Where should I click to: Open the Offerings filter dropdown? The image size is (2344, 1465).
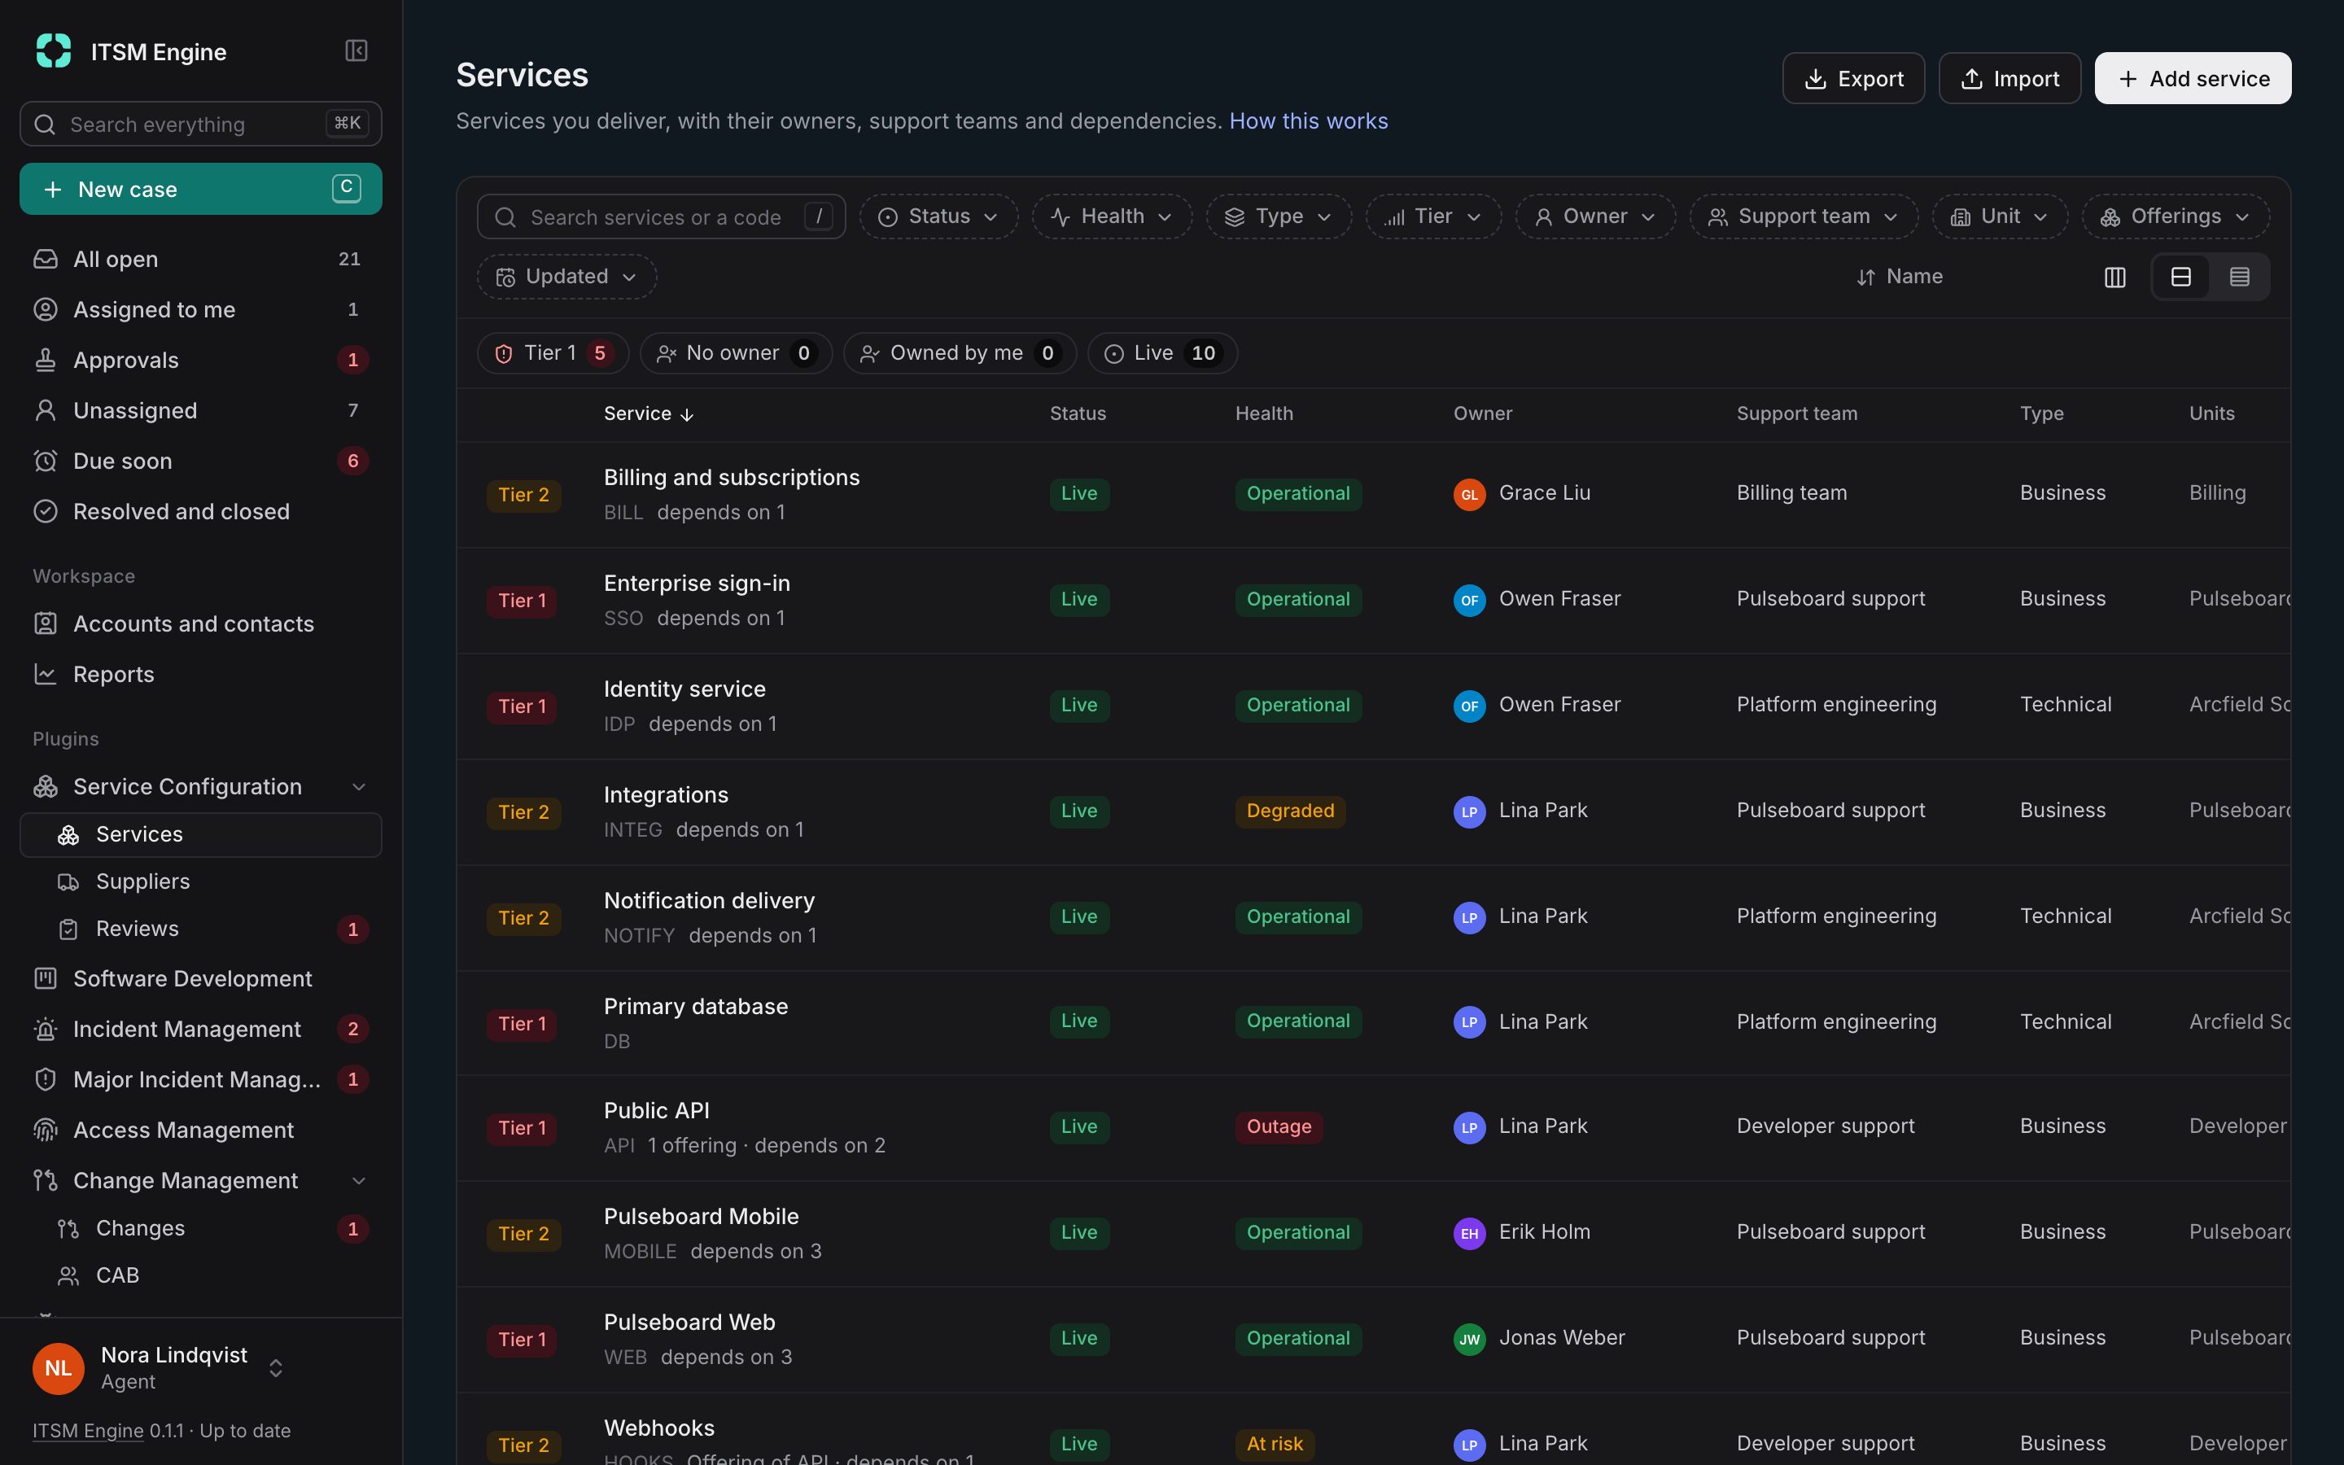[2176, 216]
